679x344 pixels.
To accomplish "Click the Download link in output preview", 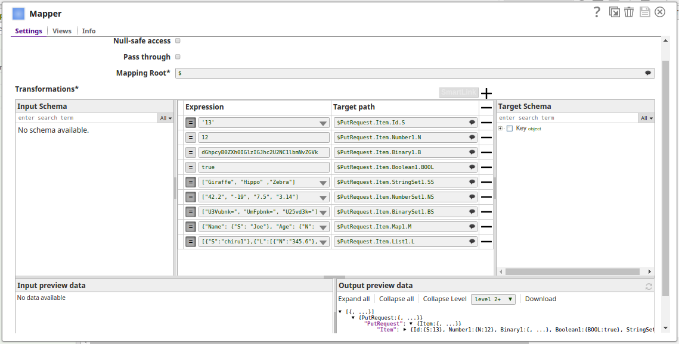I will 541,299.
